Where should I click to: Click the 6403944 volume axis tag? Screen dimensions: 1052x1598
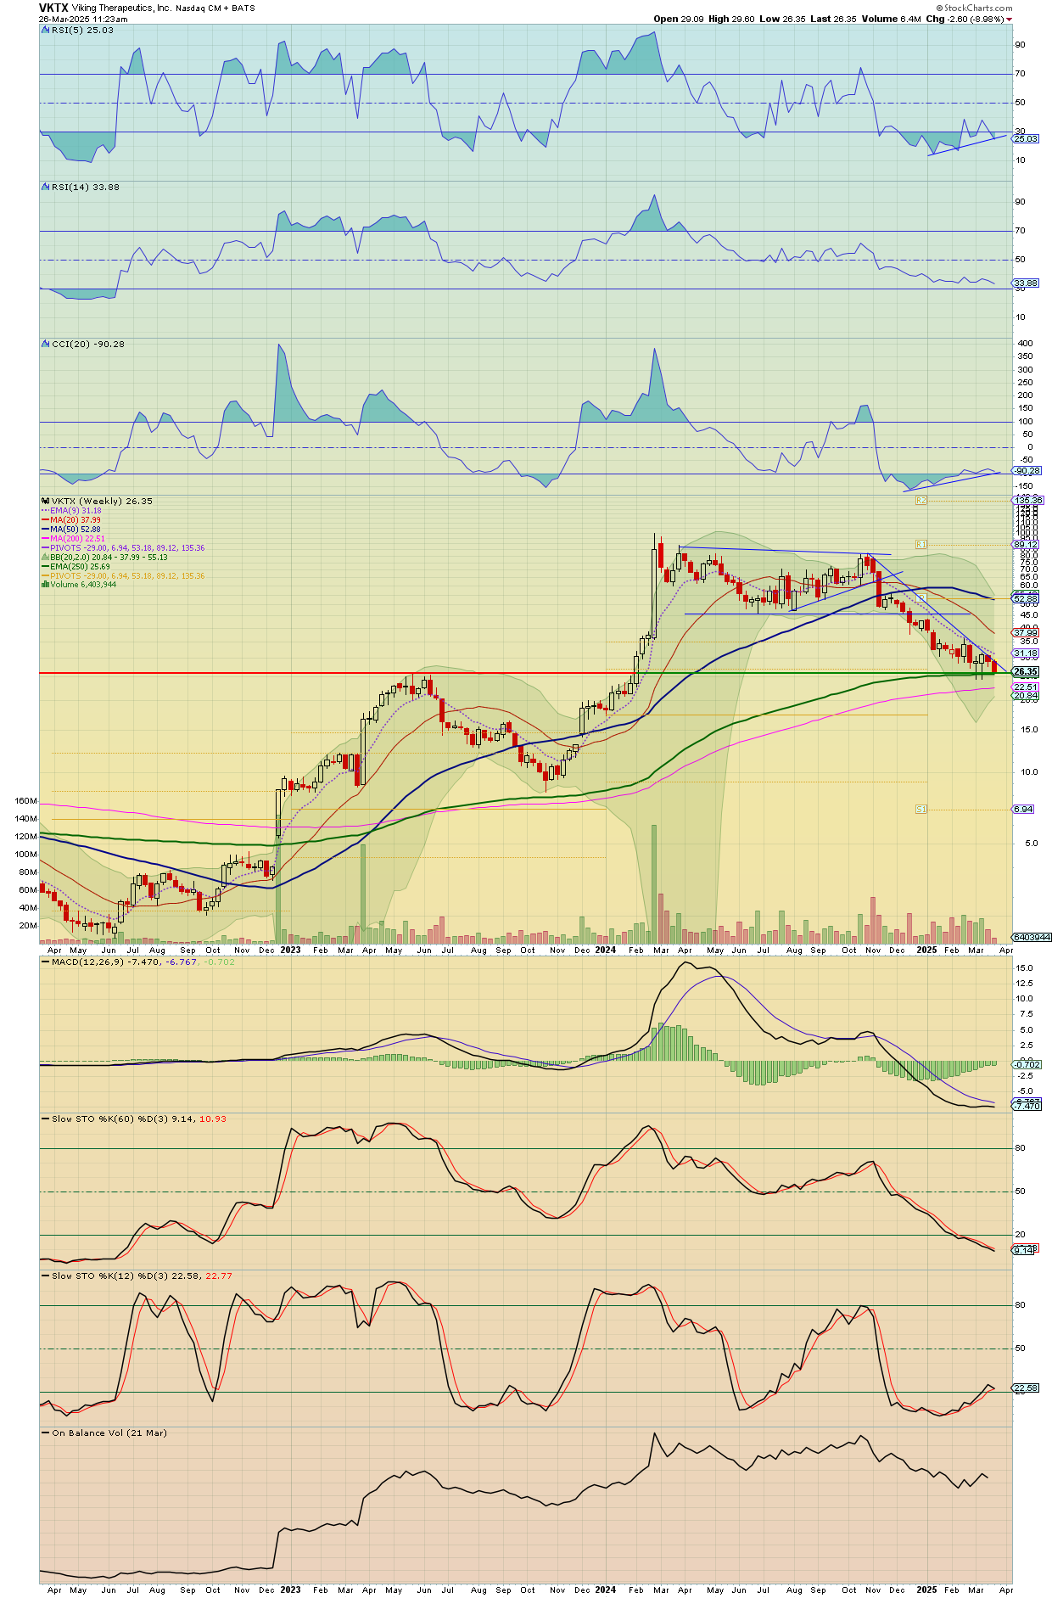[1032, 938]
